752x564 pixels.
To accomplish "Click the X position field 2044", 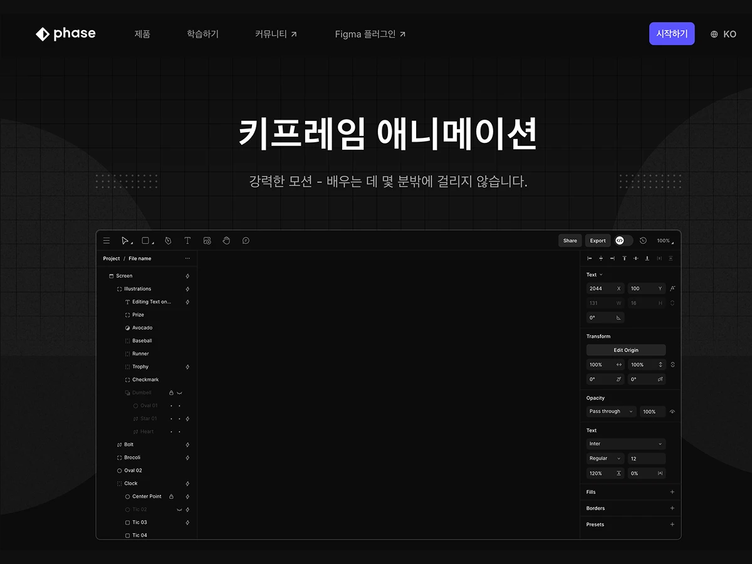I will click(x=605, y=288).
